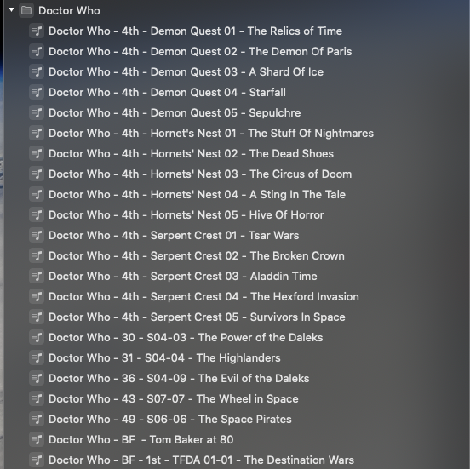Open Serpent Crest 05 - Survivors In Space
The image size is (470, 469).
coord(197,317)
